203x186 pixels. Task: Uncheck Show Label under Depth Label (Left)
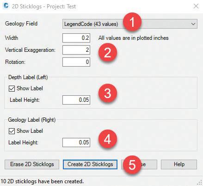[x=12, y=88]
